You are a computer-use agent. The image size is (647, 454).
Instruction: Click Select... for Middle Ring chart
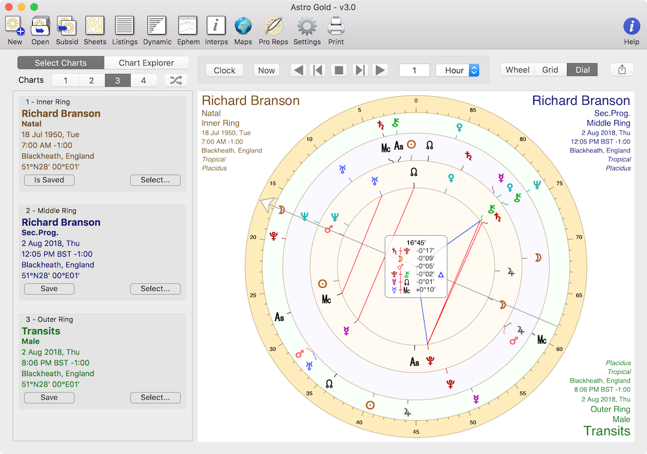(x=155, y=289)
